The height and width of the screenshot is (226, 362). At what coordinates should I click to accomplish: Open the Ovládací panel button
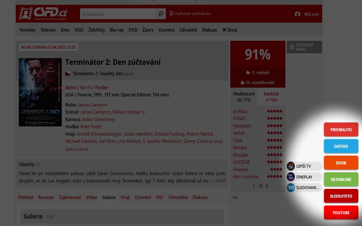pos(304,47)
